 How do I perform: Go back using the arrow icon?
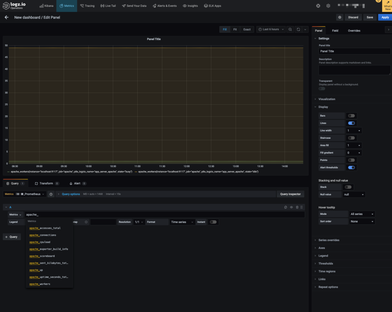pyautogui.click(x=7, y=17)
